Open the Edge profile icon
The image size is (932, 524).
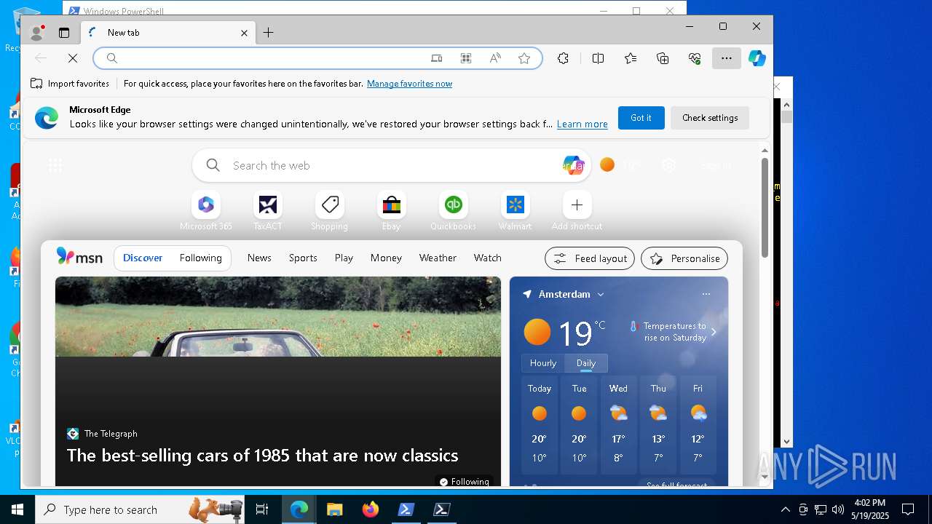[36, 33]
